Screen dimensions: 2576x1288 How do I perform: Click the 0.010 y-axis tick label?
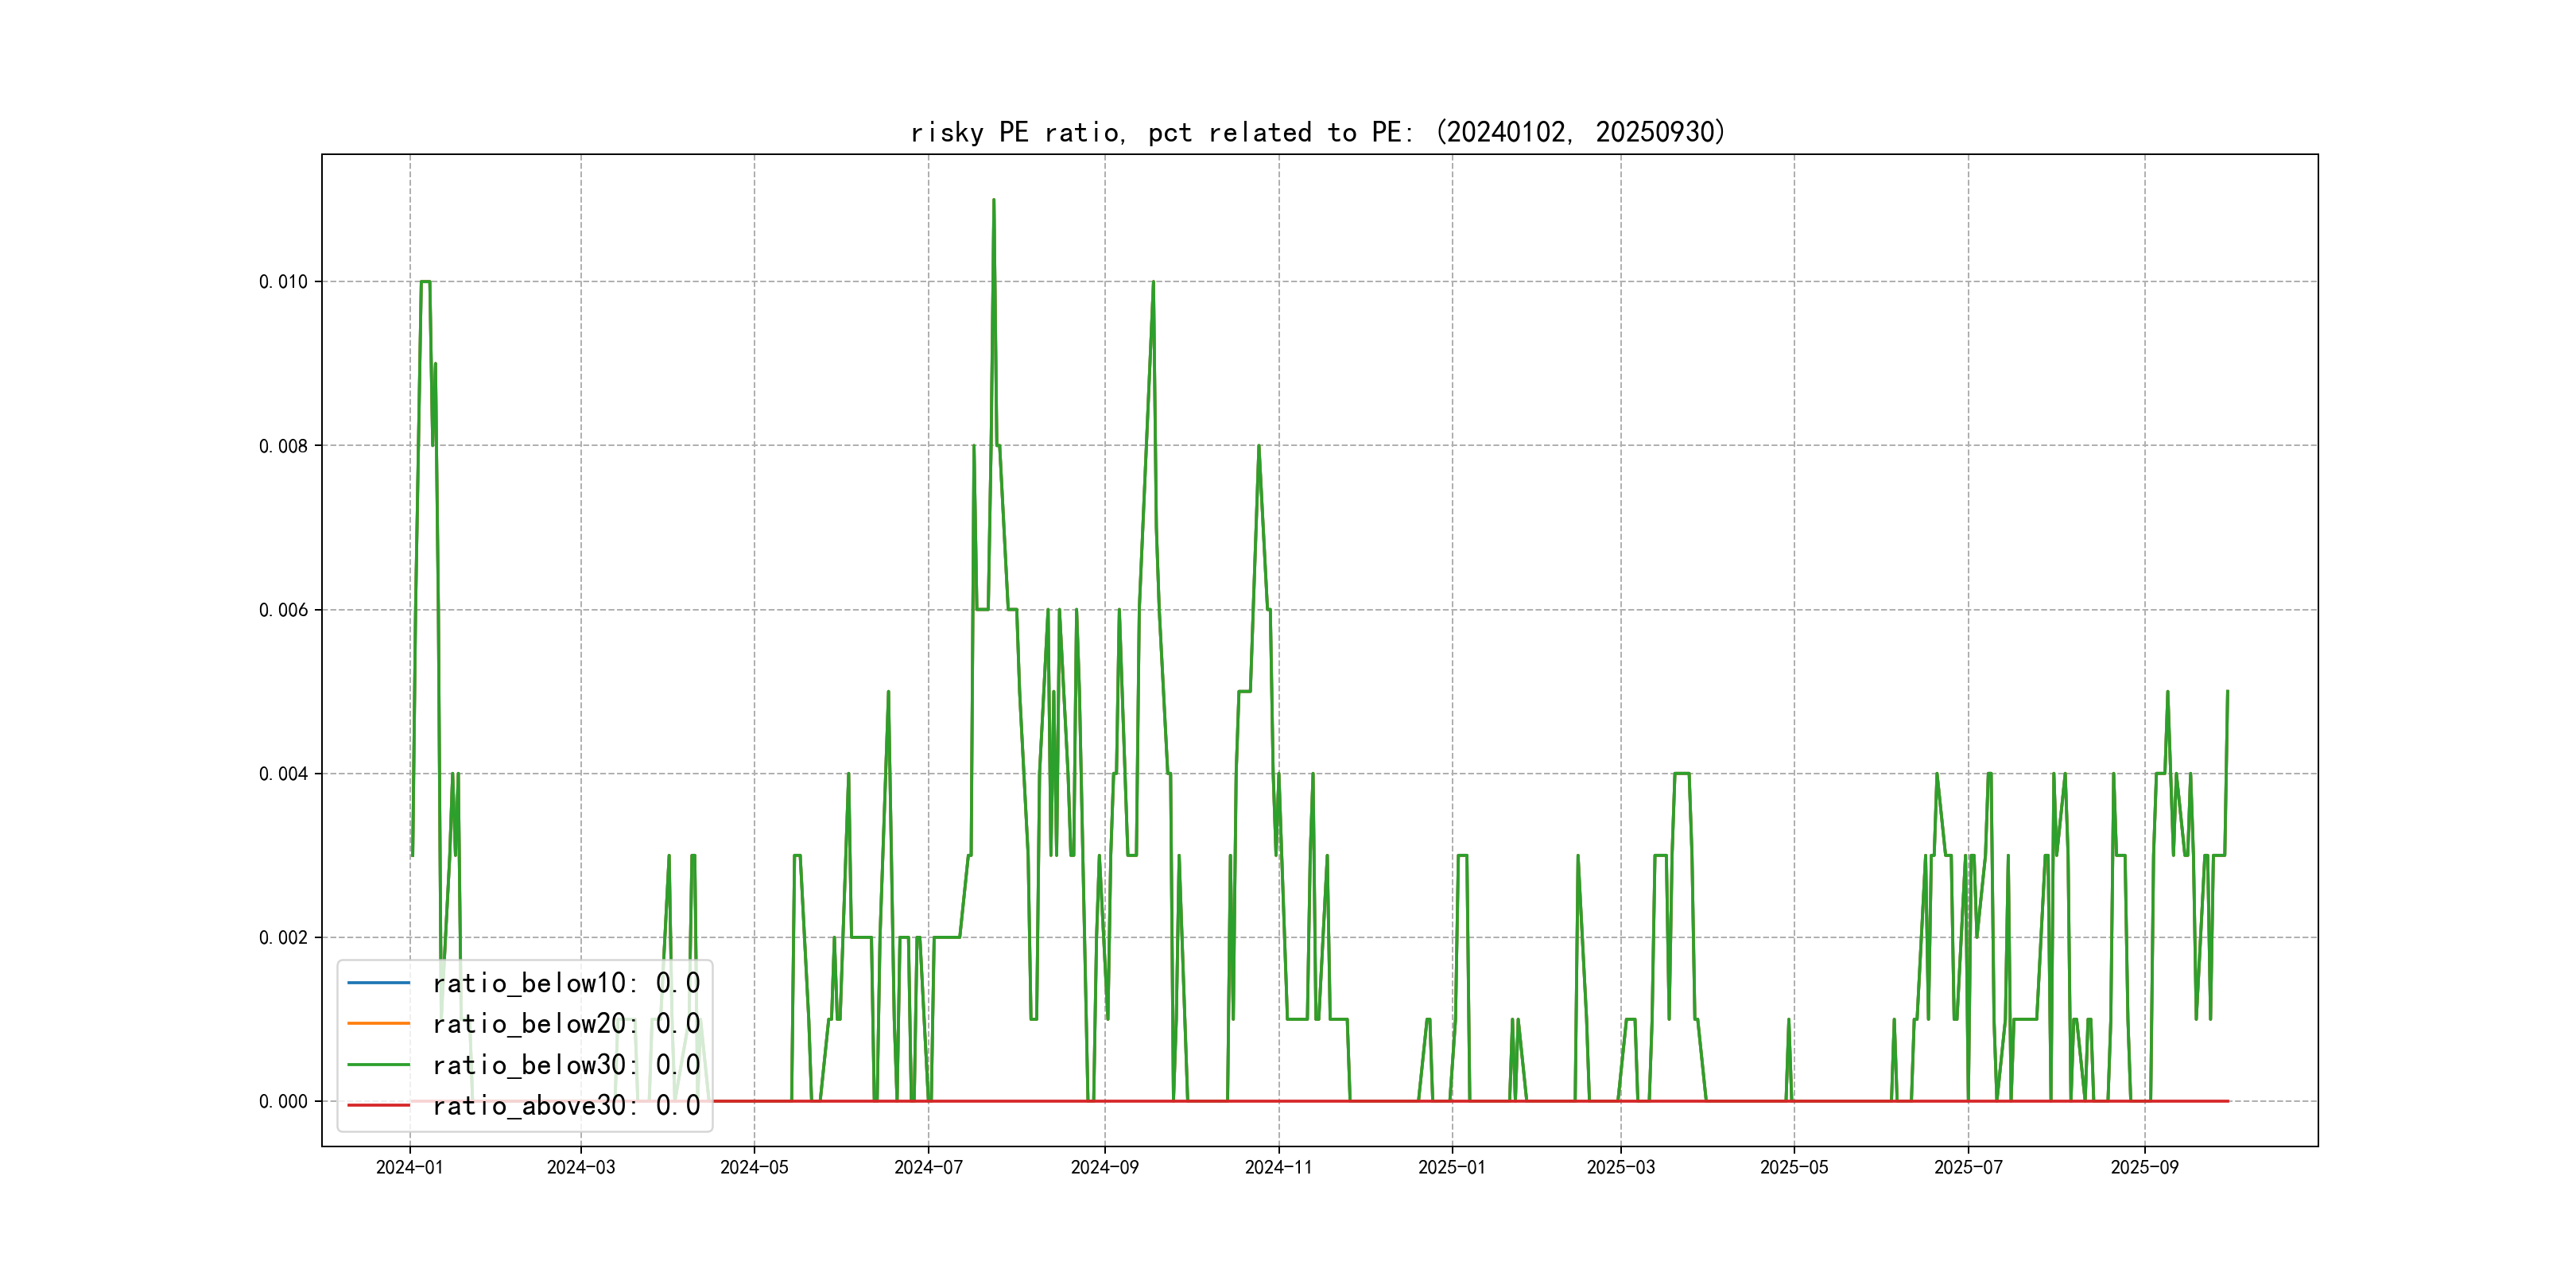coord(283,282)
